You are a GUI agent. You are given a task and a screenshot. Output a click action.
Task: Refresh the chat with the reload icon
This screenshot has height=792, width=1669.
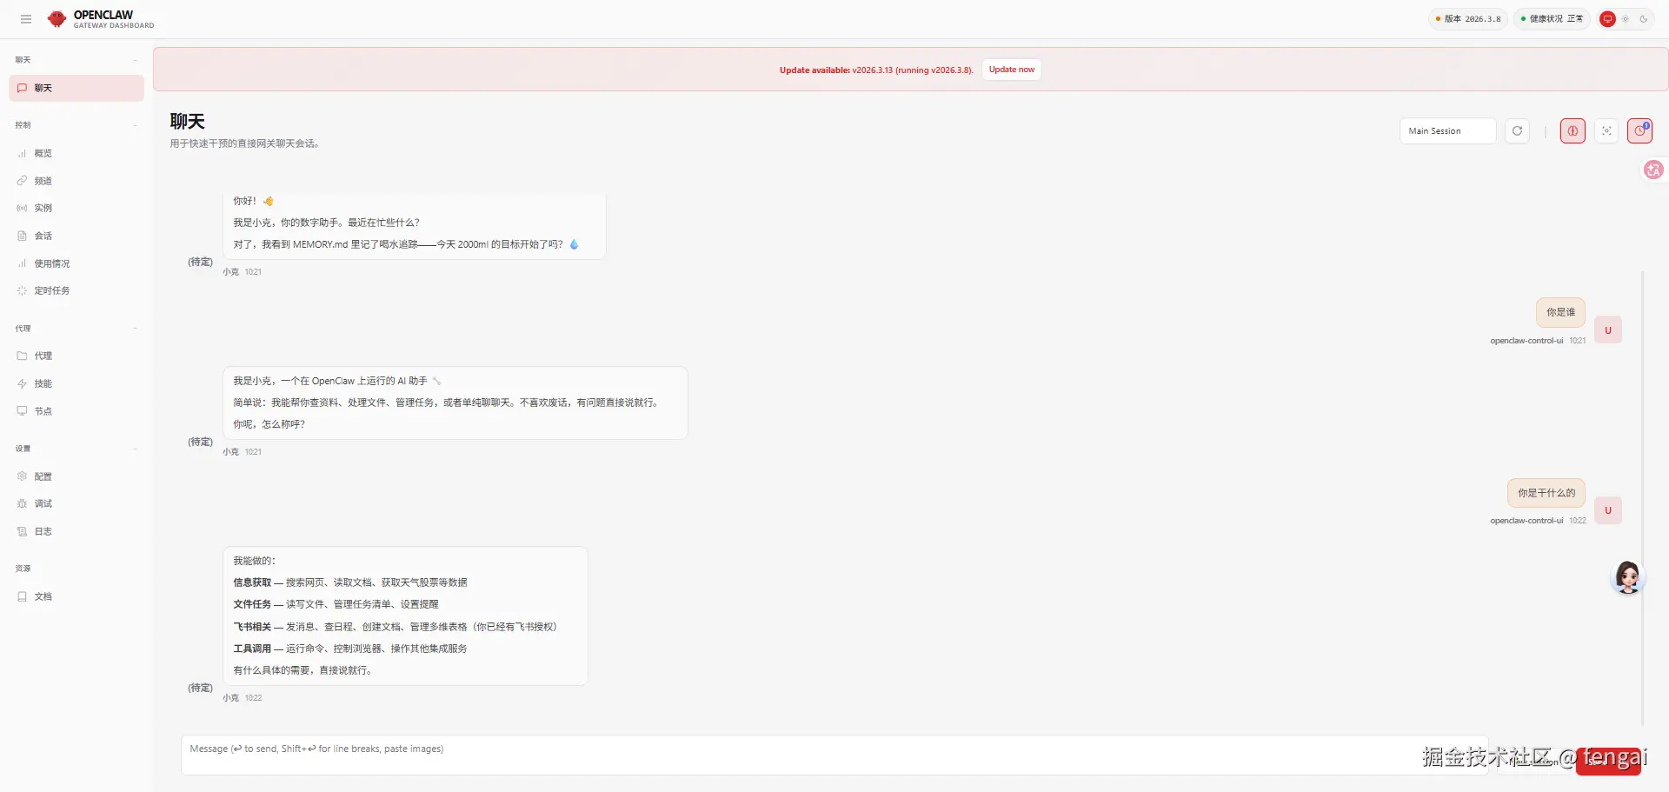(1517, 131)
